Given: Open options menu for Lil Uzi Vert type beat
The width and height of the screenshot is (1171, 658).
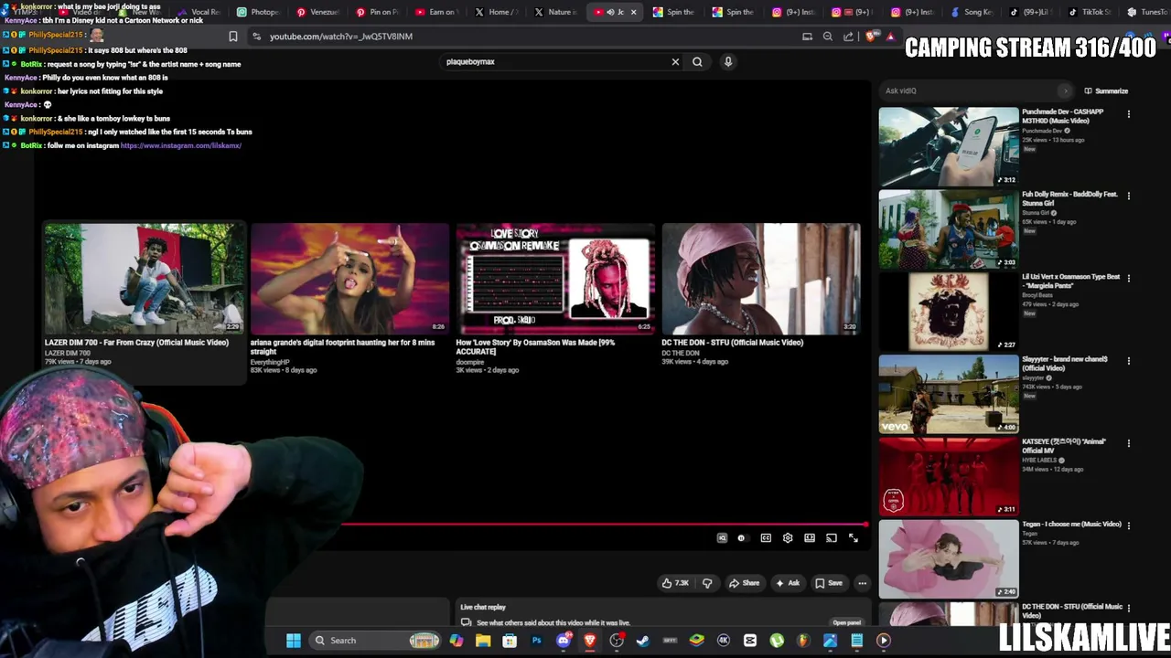Looking at the screenshot, I should pos(1129,278).
